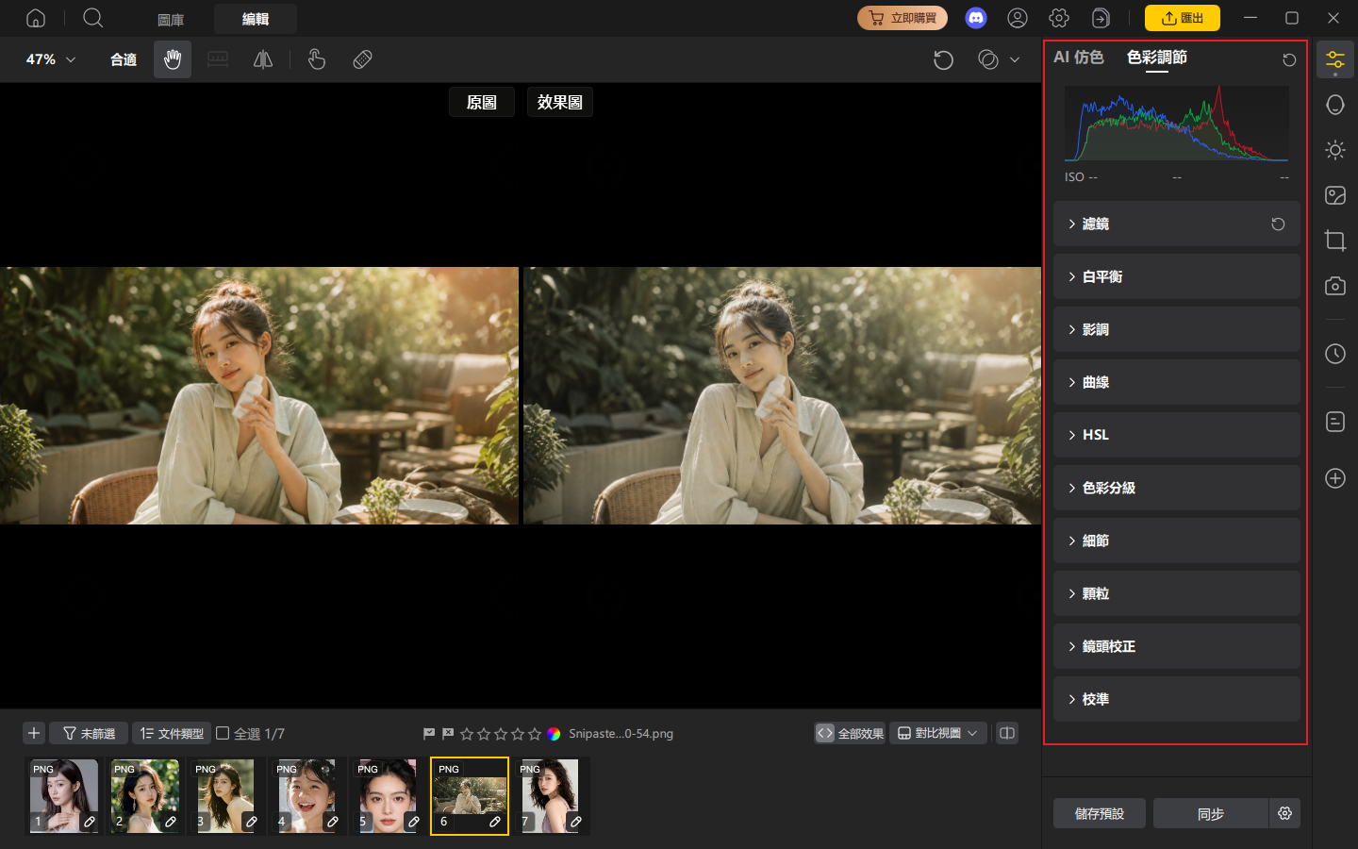Expand the 鏡頭校正 lens correction section

(x=1177, y=647)
